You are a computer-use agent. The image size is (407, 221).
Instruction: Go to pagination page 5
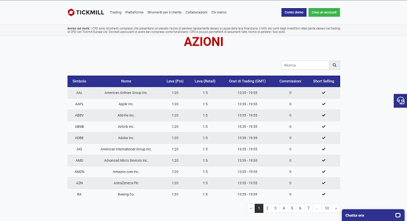pos(292,208)
